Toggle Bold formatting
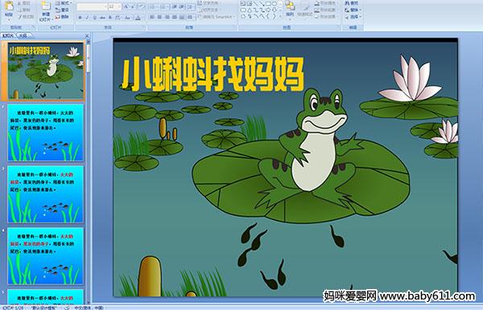Image resolution: width=483 pixels, height=310 pixels. [80, 18]
